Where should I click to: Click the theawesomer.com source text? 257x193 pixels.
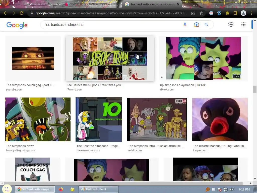88,150
